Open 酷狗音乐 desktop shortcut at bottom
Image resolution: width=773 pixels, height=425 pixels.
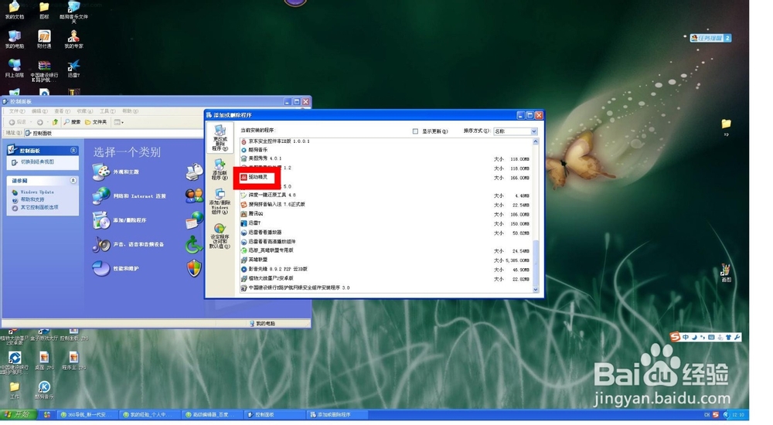(x=44, y=389)
